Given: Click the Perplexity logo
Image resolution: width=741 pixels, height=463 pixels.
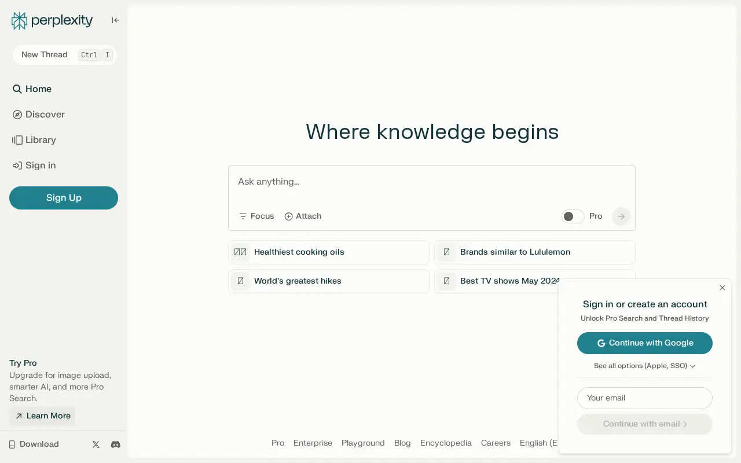Looking at the screenshot, I should click(x=52, y=21).
